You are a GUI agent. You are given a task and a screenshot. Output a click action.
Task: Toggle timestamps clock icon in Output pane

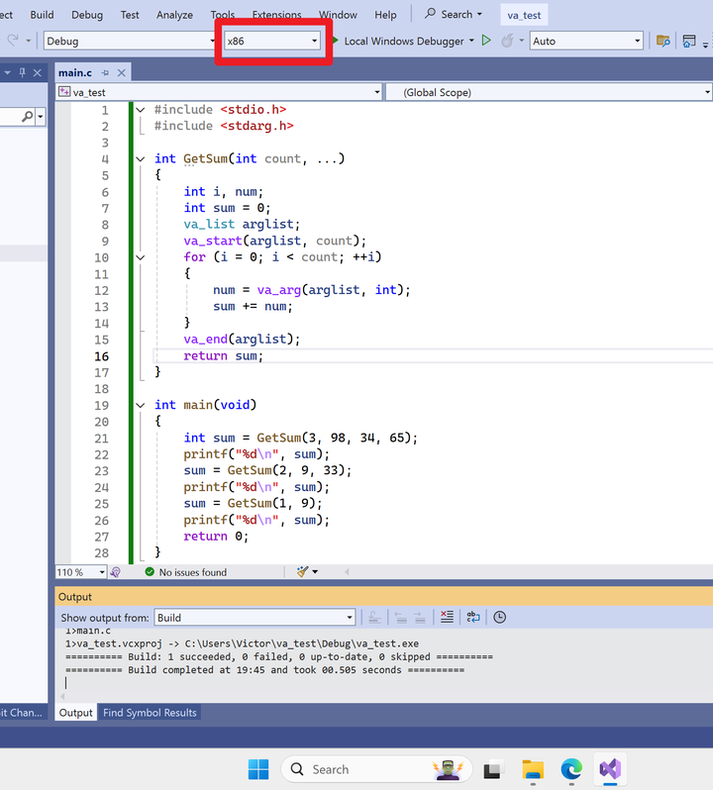click(x=499, y=617)
